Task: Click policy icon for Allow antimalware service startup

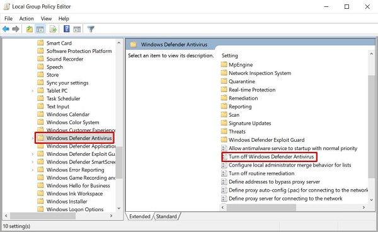Action: (x=224, y=148)
